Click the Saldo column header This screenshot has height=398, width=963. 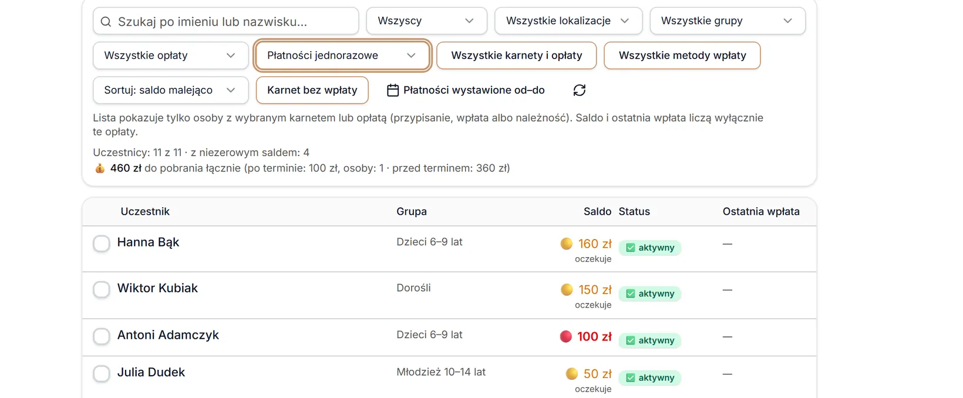597,211
